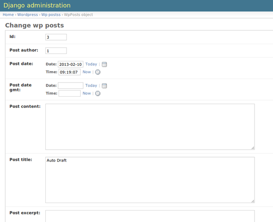
Task: Click the Post author input field
Action: [x=56, y=51]
